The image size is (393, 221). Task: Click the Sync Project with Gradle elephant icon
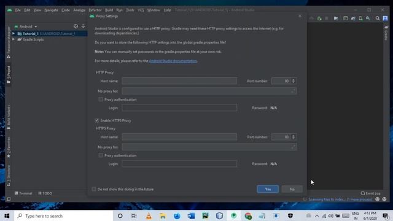tap(353, 18)
